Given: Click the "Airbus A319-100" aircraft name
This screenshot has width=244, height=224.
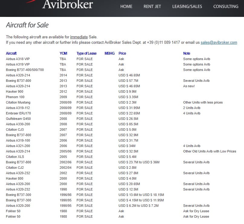Looking at the screenshot, I should coord(18,140).
